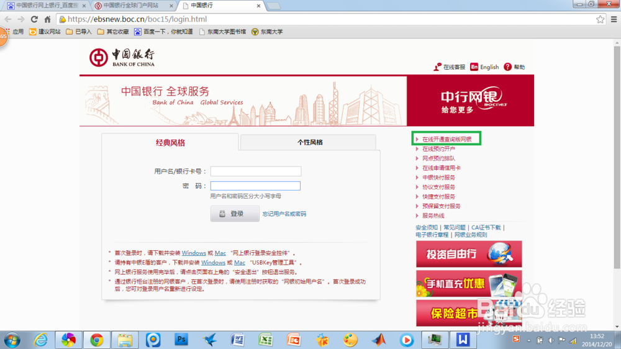Open 预保留支付服务 link
The height and width of the screenshot is (349, 621).
[441, 206]
